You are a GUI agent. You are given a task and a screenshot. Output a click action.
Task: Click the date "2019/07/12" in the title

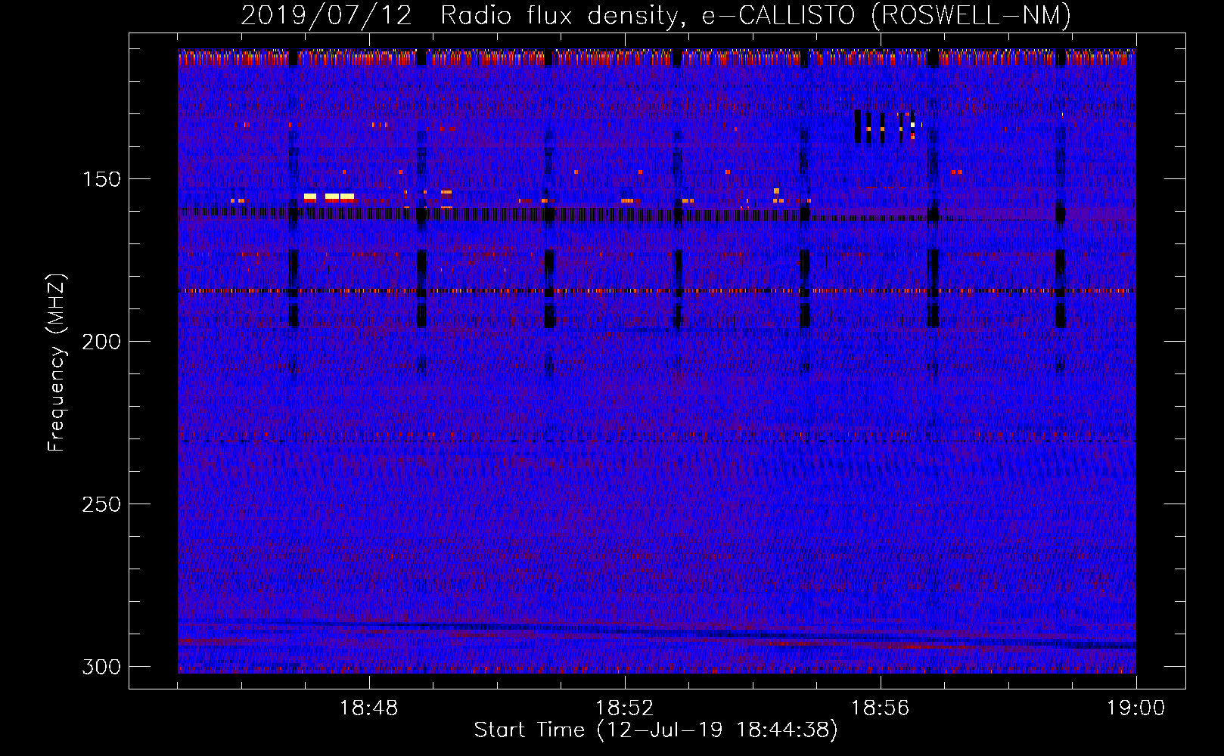tap(327, 15)
